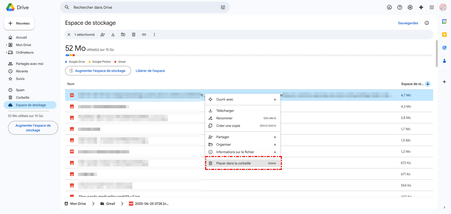Click the share person-add toolbar icon
This screenshot has width=451, height=214.
(103, 34)
